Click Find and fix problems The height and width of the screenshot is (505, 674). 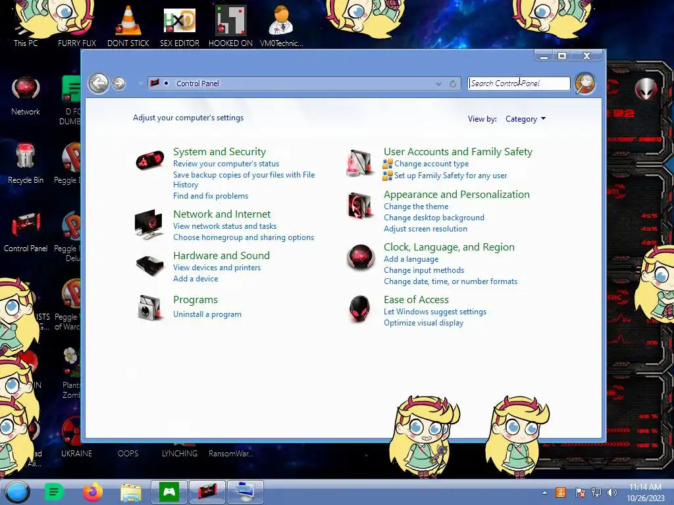point(211,196)
